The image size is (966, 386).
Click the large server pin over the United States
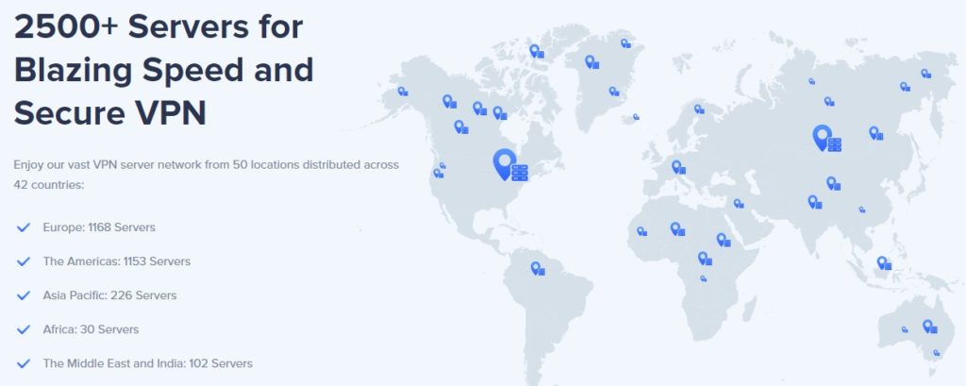pos(510,165)
